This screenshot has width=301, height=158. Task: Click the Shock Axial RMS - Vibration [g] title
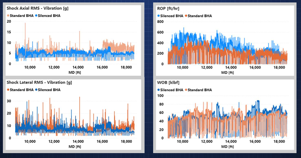[38, 8]
